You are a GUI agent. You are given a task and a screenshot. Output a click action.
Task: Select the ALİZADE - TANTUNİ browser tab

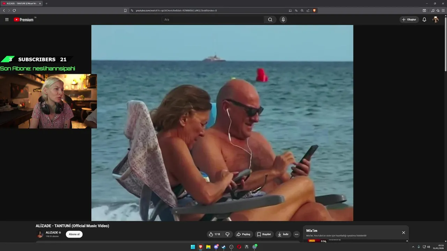click(x=22, y=3)
